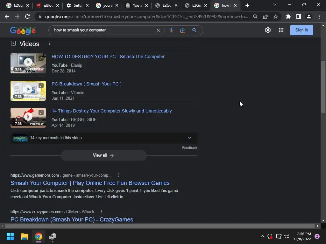Open the zoom magnifier in address bar
Viewport: 326px width, 244px height.
pos(255,17)
